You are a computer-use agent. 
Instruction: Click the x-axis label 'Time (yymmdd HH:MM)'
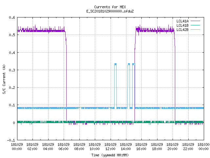110,155
